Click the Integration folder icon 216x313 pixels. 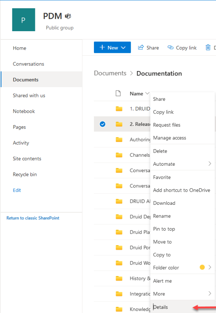(119, 293)
